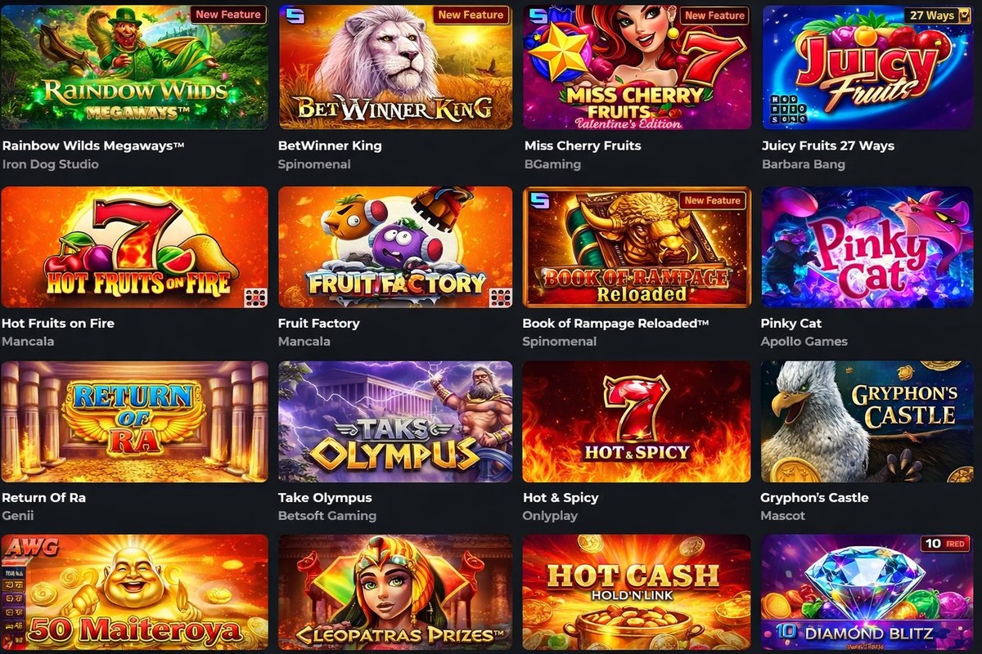Click the New Feature badge on Book of Rampage

(712, 200)
